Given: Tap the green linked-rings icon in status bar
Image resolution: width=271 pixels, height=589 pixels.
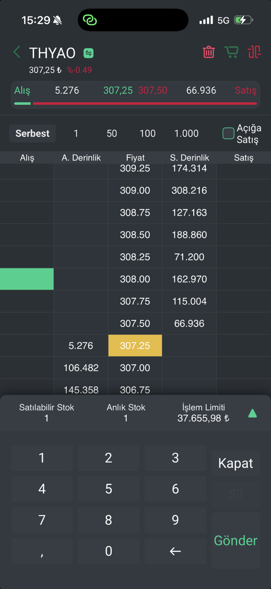Looking at the screenshot, I should (x=90, y=20).
